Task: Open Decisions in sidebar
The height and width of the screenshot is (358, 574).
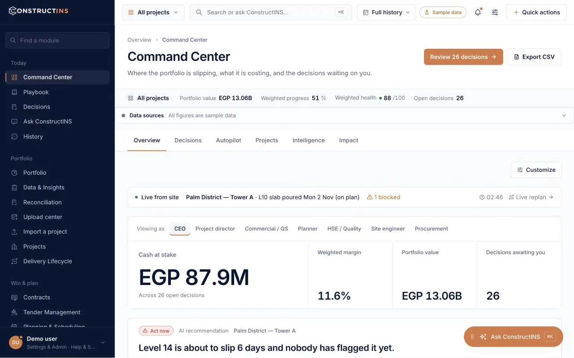Action: pos(57,107)
